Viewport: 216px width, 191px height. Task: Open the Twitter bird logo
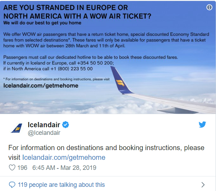tap(202, 124)
